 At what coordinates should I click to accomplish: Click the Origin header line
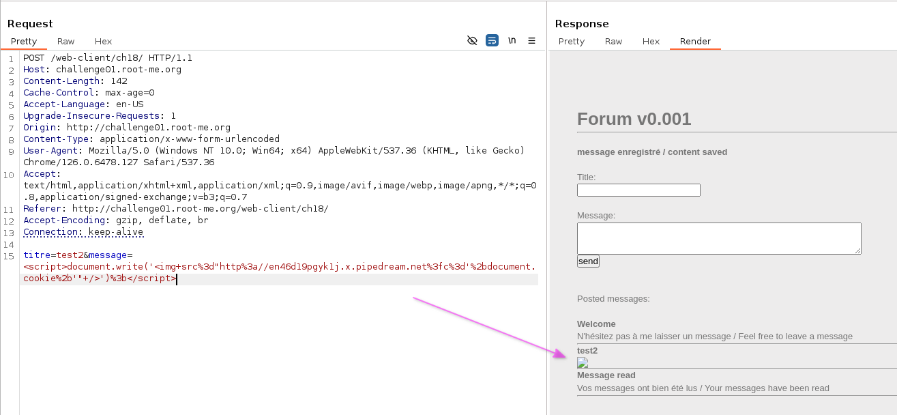click(x=127, y=128)
